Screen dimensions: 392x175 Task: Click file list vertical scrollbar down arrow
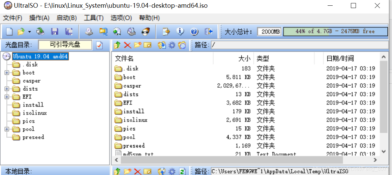[x=384, y=151]
